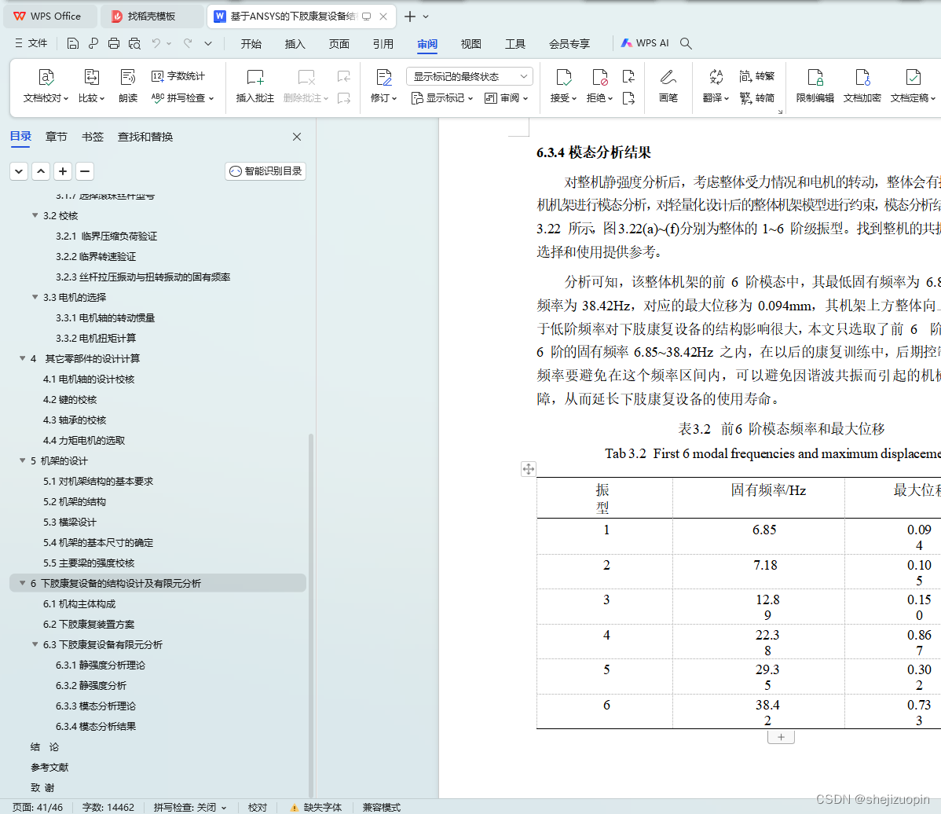Viewport: 941px width, 814px height.
Task: Switch to the 会员专享 ribbon tab
Action: click(x=569, y=44)
